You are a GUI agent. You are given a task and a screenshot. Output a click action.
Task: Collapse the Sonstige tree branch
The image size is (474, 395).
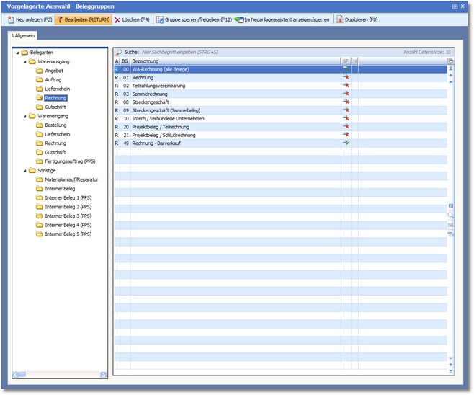[x=24, y=171]
